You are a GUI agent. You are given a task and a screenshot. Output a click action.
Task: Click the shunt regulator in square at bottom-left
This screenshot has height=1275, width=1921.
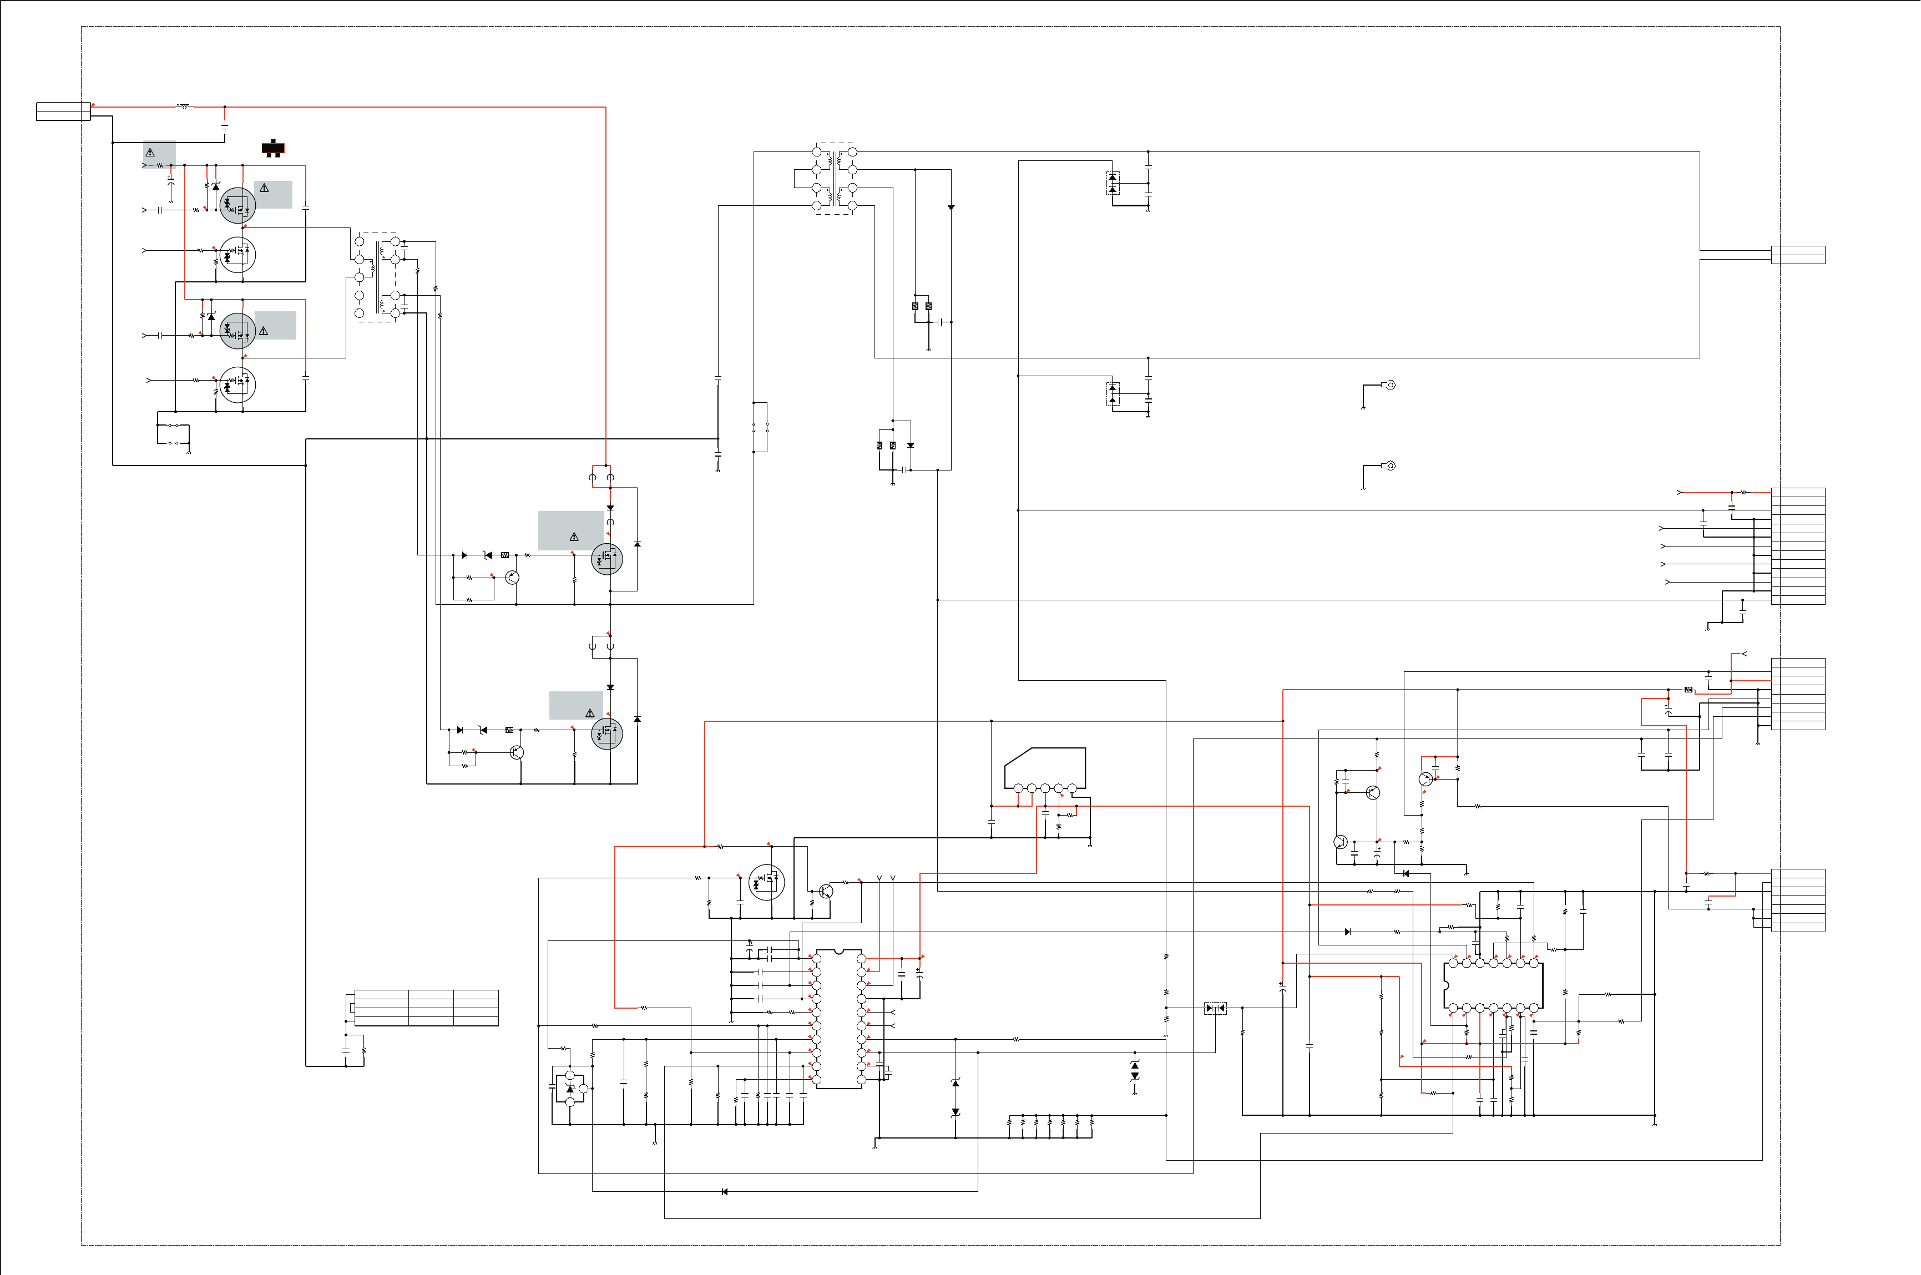570,1089
